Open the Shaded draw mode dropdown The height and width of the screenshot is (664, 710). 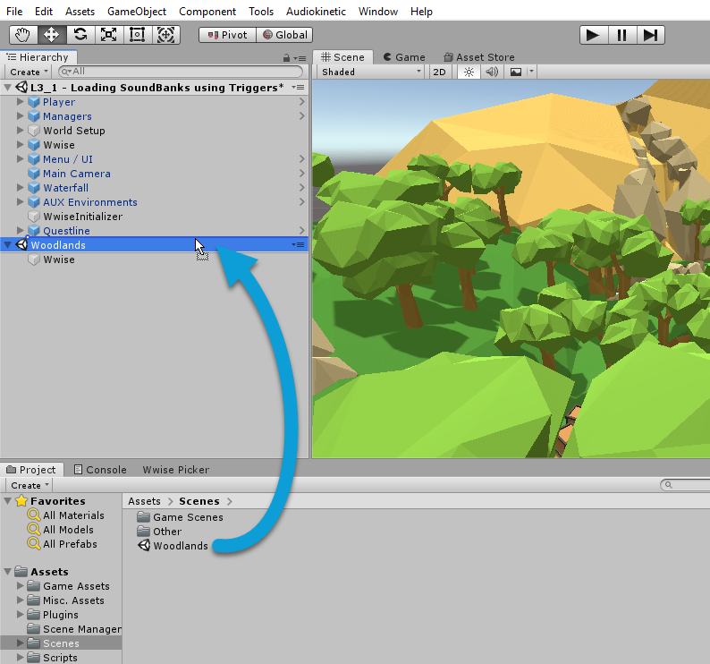tap(371, 72)
